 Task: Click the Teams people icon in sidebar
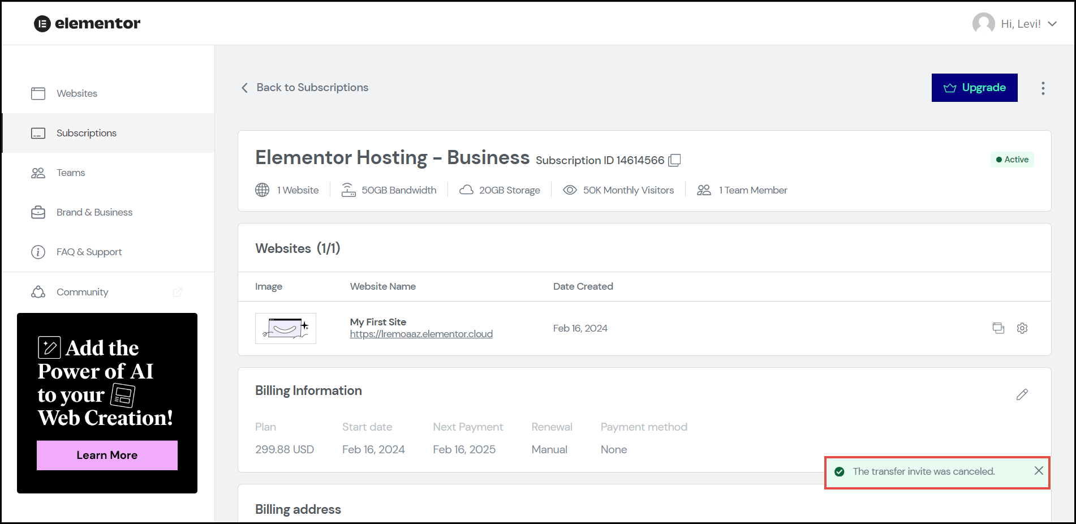38,173
